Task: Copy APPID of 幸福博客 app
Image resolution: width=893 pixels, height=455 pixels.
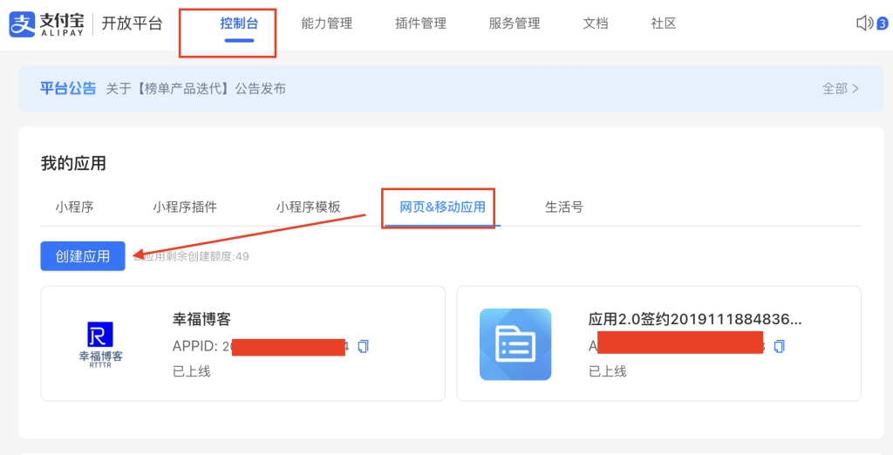Action: tap(364, 346)
